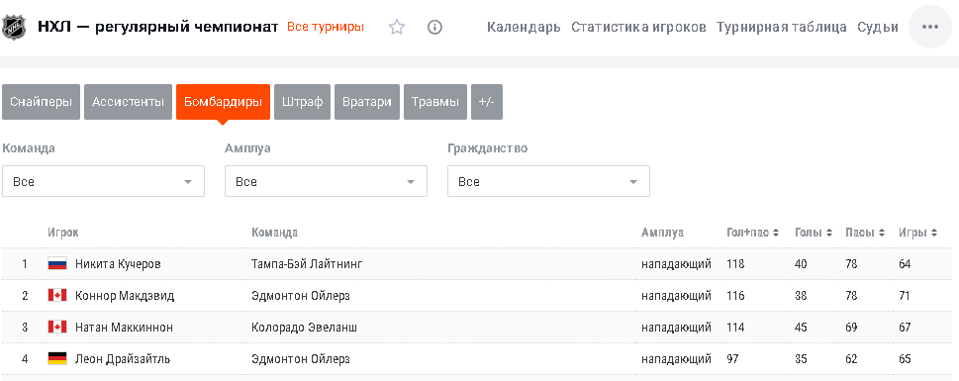Open the three-dots more menu

tap(929, 27)
